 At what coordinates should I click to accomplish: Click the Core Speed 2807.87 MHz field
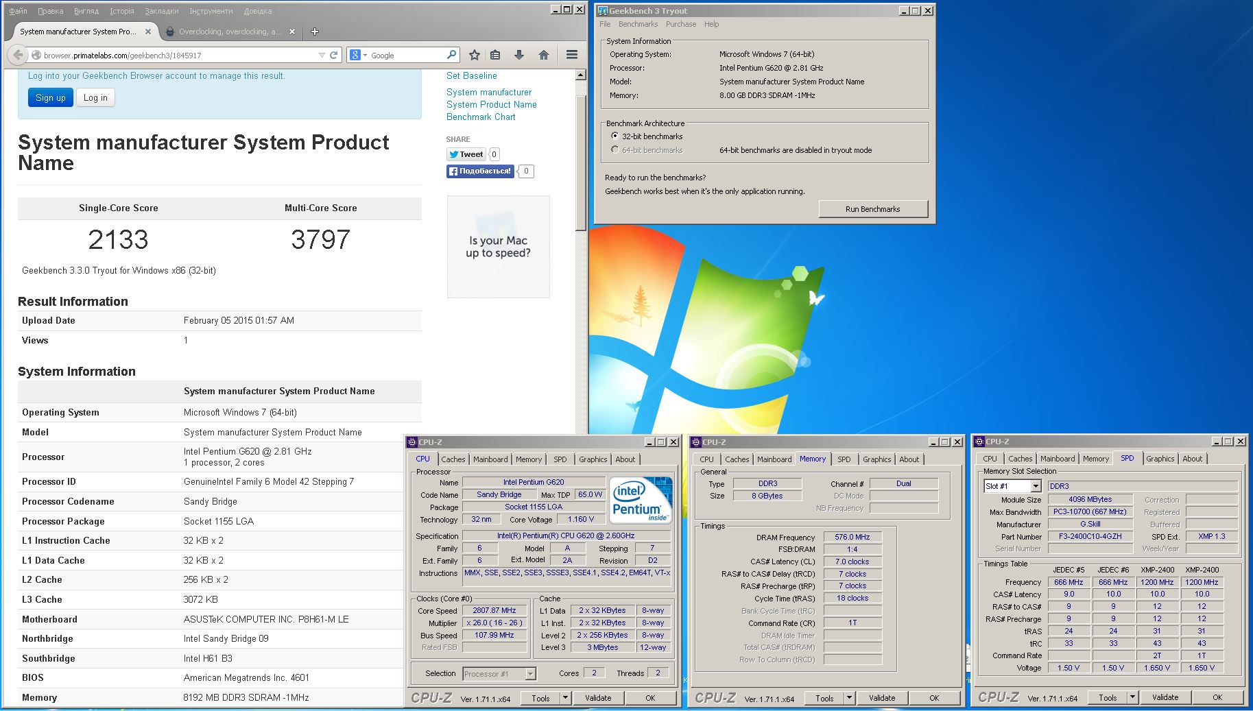494,610
